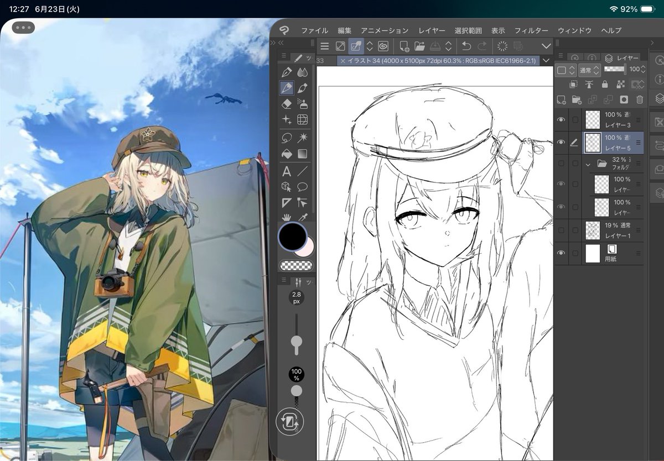Toggle Lock layer padlock icon
Screen dimensions: 664x461
click(605, 84)
